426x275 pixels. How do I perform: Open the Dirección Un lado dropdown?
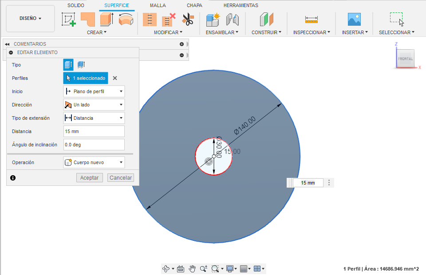(94, 105)
